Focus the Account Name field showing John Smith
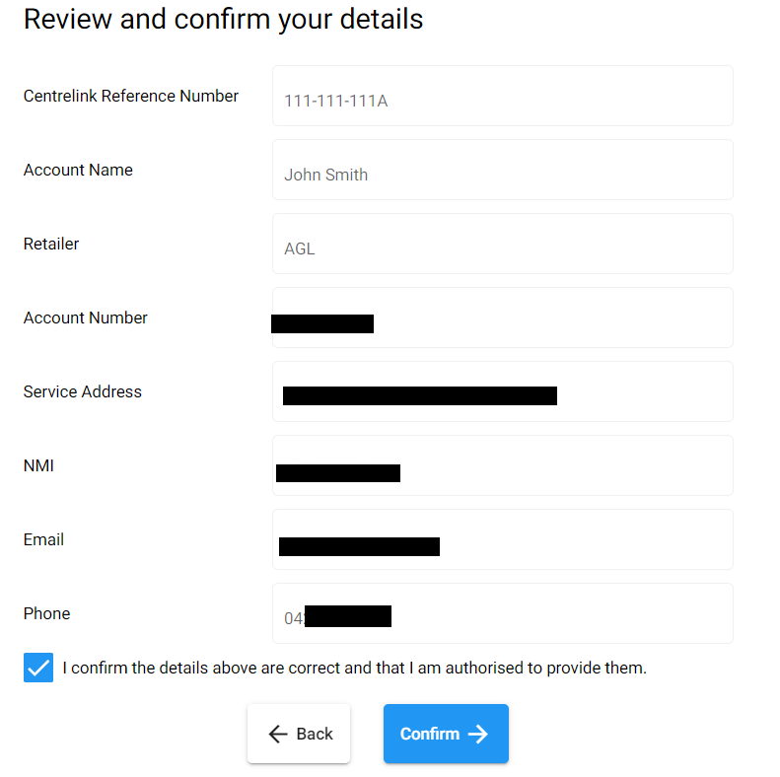This screenshot has height=777, width=780. pos(503,170)
